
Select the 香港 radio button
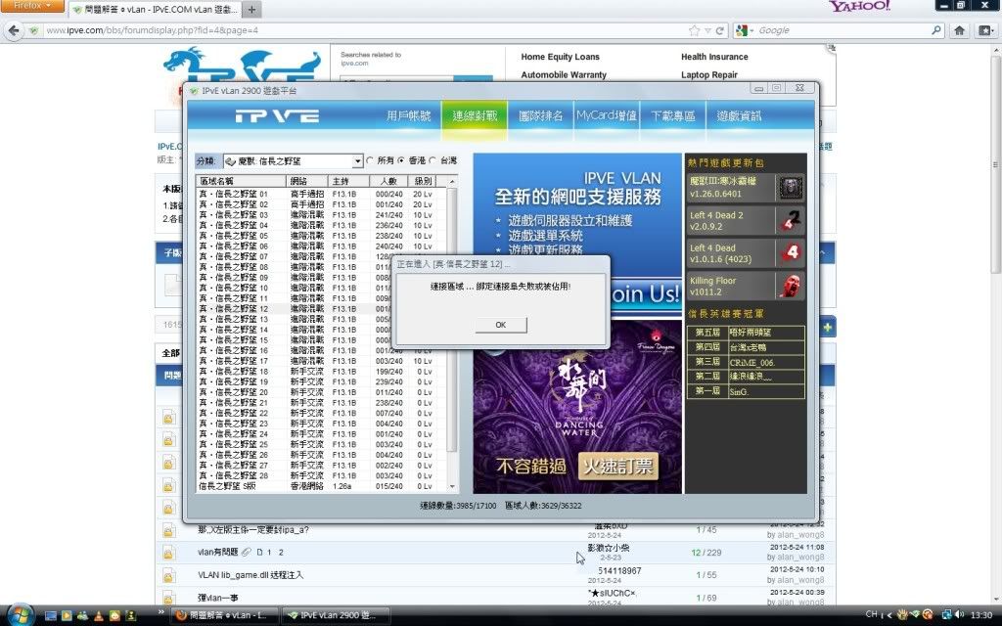click(401, 160)
